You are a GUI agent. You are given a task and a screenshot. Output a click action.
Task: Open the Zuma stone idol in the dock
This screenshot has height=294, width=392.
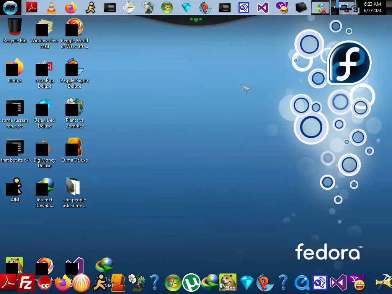pyautogui.click(x=118, y=283)
